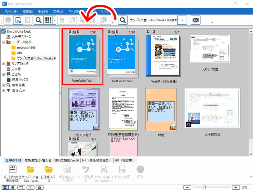
Task: Switch to the HP（提案中） tab
Action: pos(125,160)
